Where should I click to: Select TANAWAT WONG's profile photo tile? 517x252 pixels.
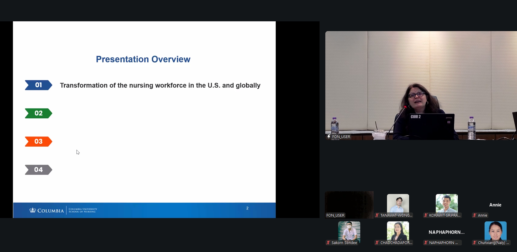click(398, 203)
